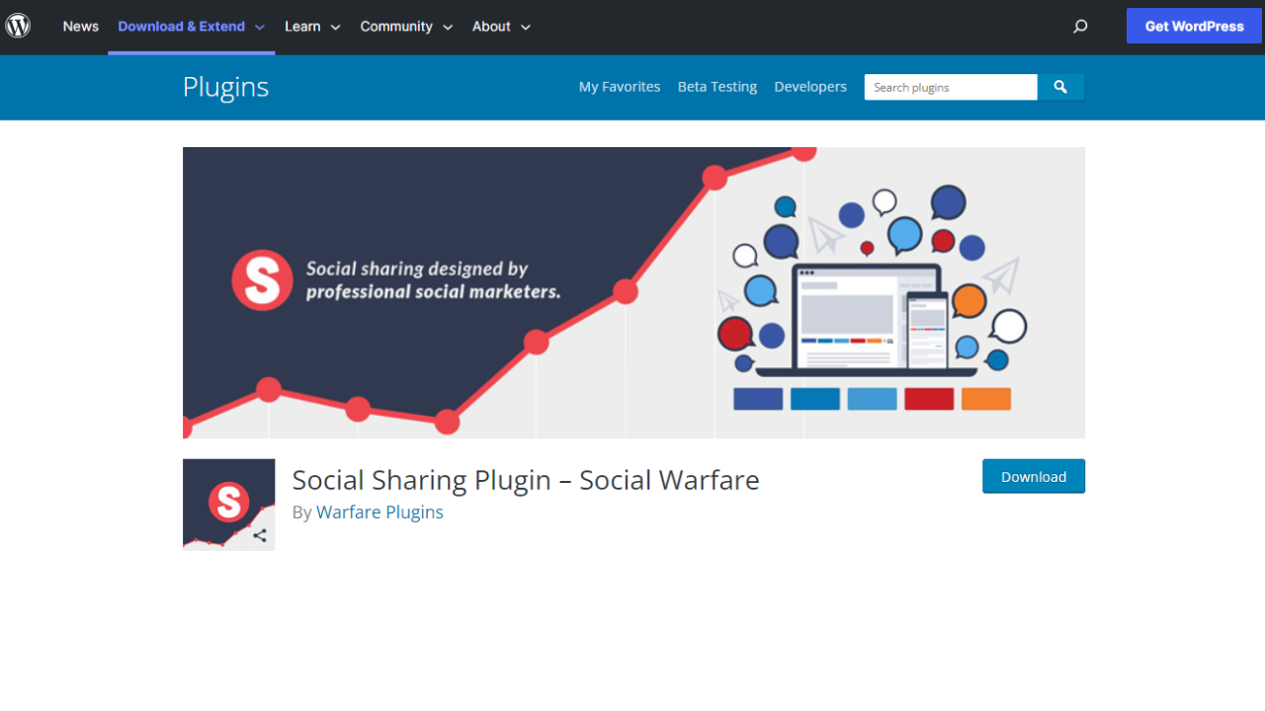
Task: Click the WordPress logo icon
Action: tap(18, 27)
